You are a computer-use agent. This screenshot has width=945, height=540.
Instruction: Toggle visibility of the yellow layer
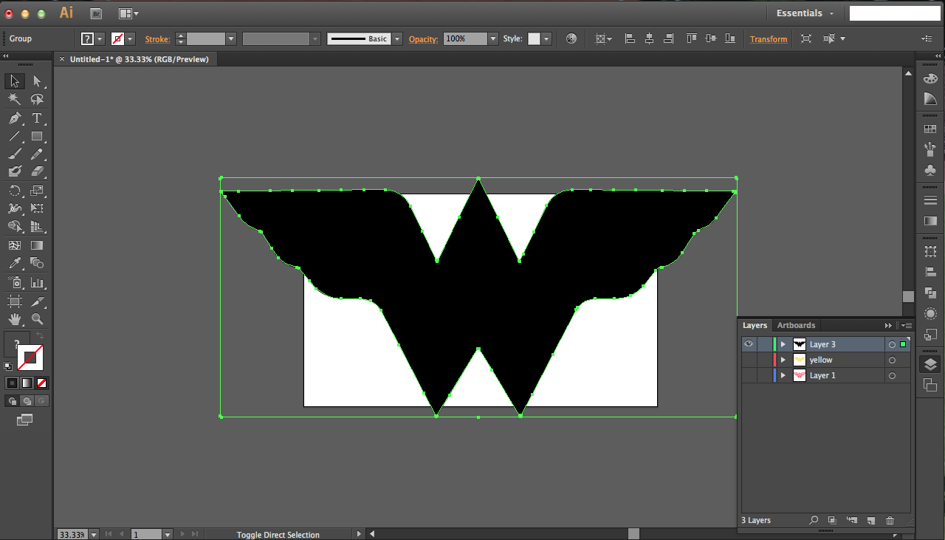[749, 360]
